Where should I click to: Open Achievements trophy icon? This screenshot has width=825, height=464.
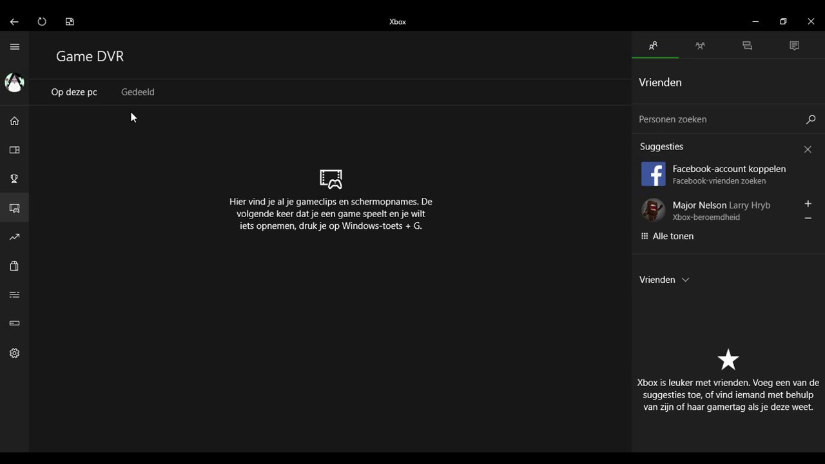[x=14, y=179]
